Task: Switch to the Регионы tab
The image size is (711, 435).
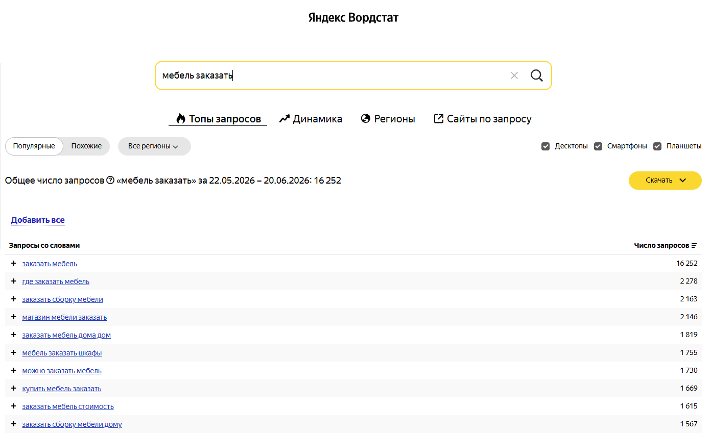Action: coord(388,119)
